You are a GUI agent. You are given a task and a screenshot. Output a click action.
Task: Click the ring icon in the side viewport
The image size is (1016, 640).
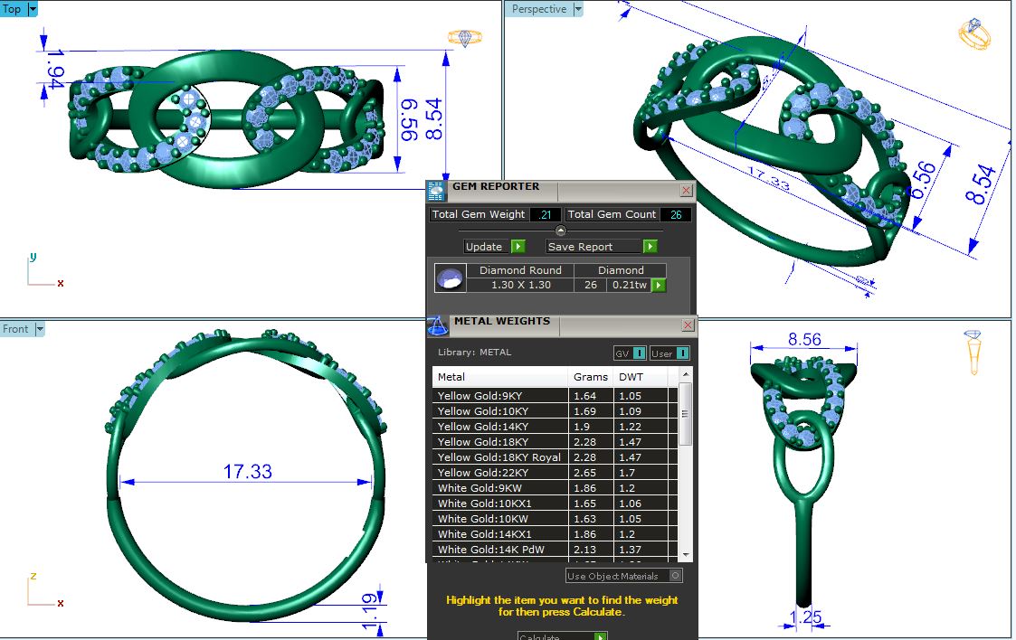pyautogui.click(x=973, y=352)
